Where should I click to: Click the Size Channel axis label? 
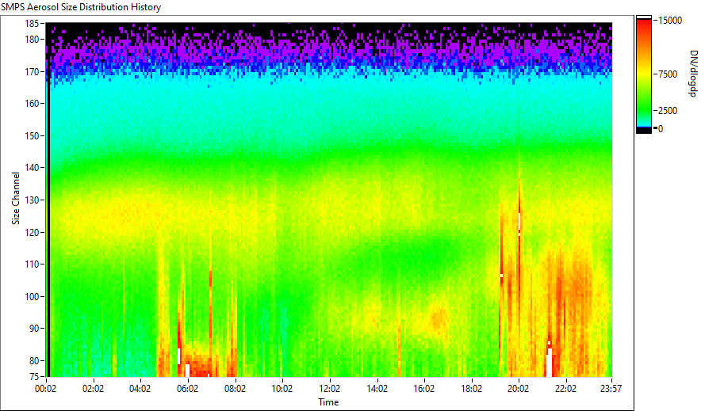pos(16,198)
